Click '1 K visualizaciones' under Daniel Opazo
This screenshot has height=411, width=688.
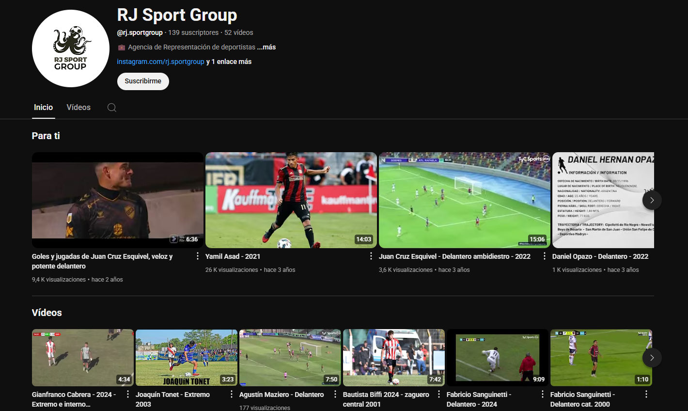pos(577,270)
